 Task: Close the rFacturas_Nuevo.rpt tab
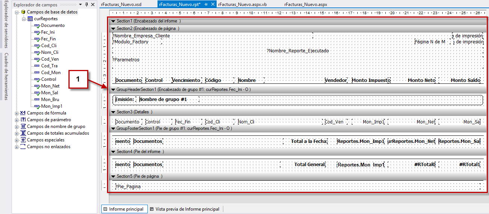pos(213,4)
